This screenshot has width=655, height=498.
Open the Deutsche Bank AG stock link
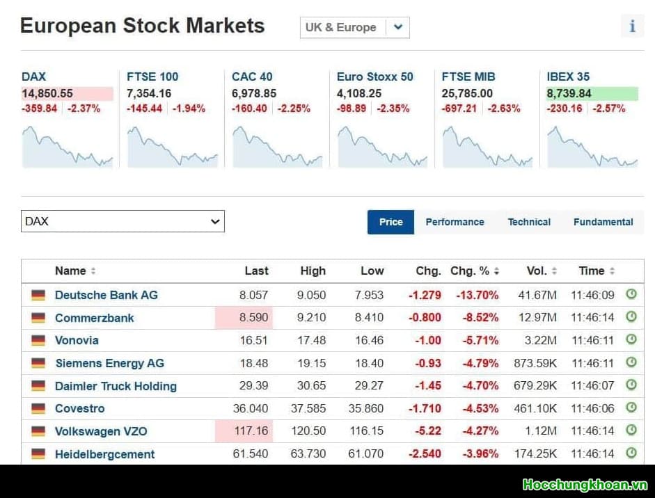pos(106,295)
